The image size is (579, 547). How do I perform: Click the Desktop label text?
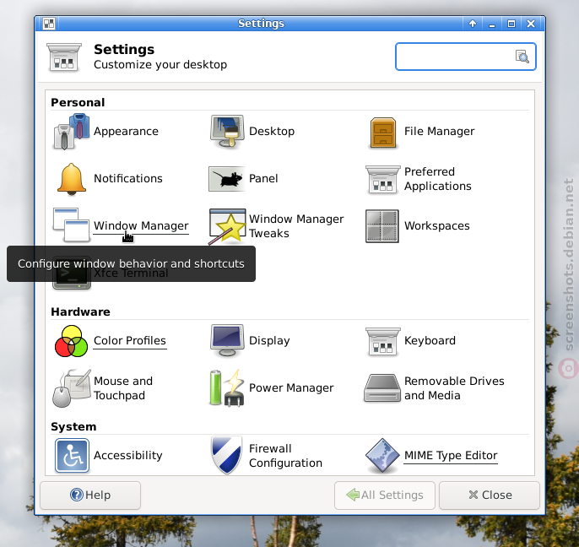click(x=272, y=132)
